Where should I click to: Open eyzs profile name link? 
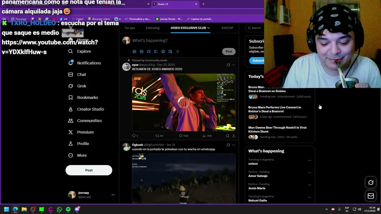[135, 65]
